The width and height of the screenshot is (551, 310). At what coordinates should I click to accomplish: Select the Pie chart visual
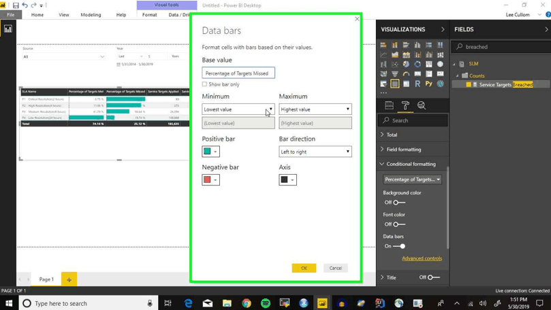pos(406,64)
